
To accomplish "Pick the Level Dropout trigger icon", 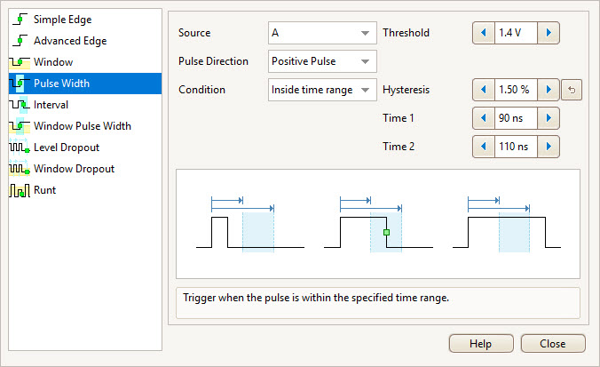I will click(20, 148).
